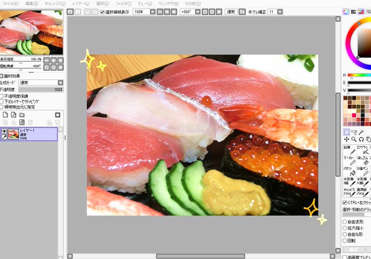The width and height of the screenshot is (371, 259).
Task: Select the Zoom magnifier tool
Action: pyautogui.click(x=354, y=140)
